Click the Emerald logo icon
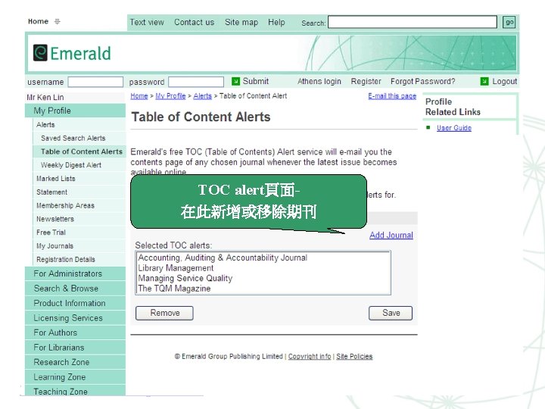This screenshot has height=409, width=545. pyautogui.click(x=40, y=53)
